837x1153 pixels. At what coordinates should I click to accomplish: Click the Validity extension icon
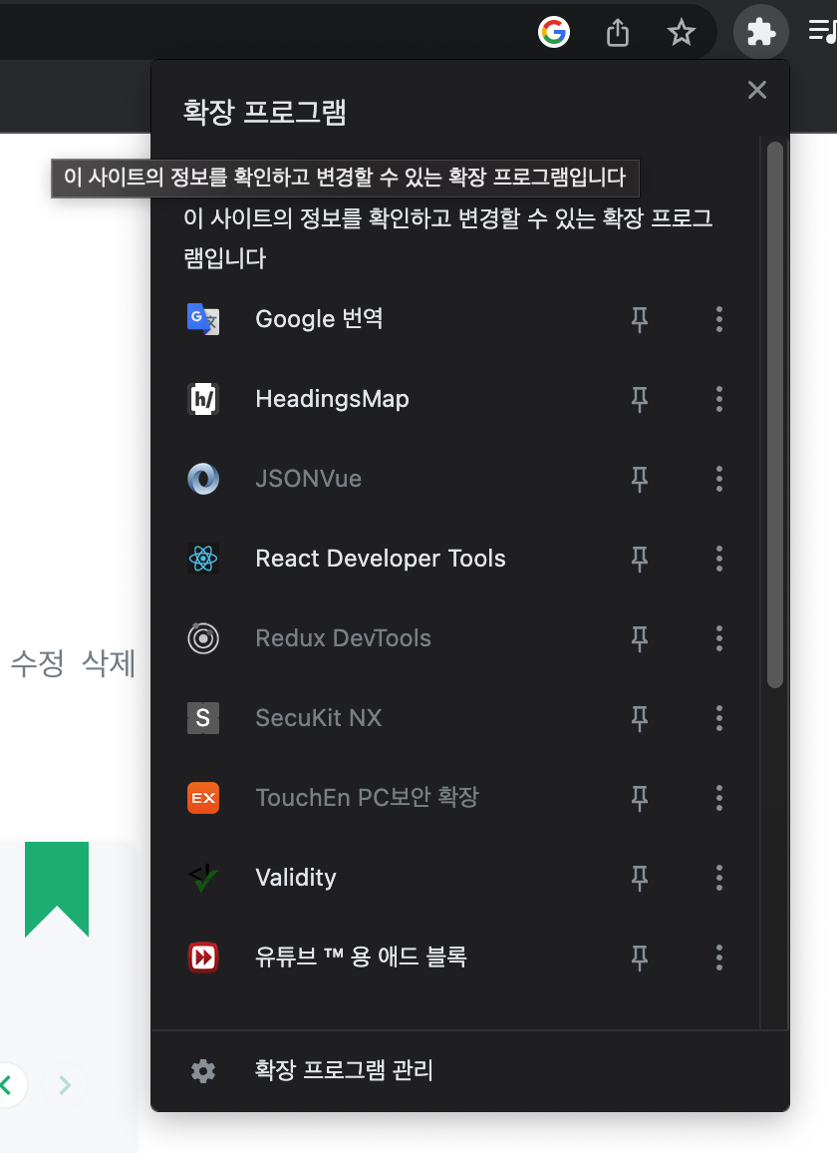pos(203,878)
